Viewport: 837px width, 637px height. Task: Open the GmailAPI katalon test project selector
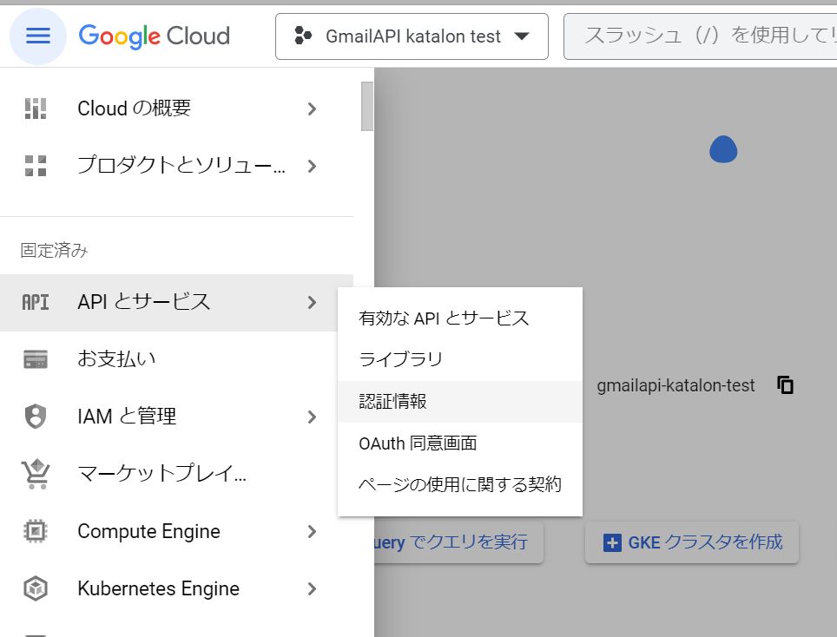411,36
